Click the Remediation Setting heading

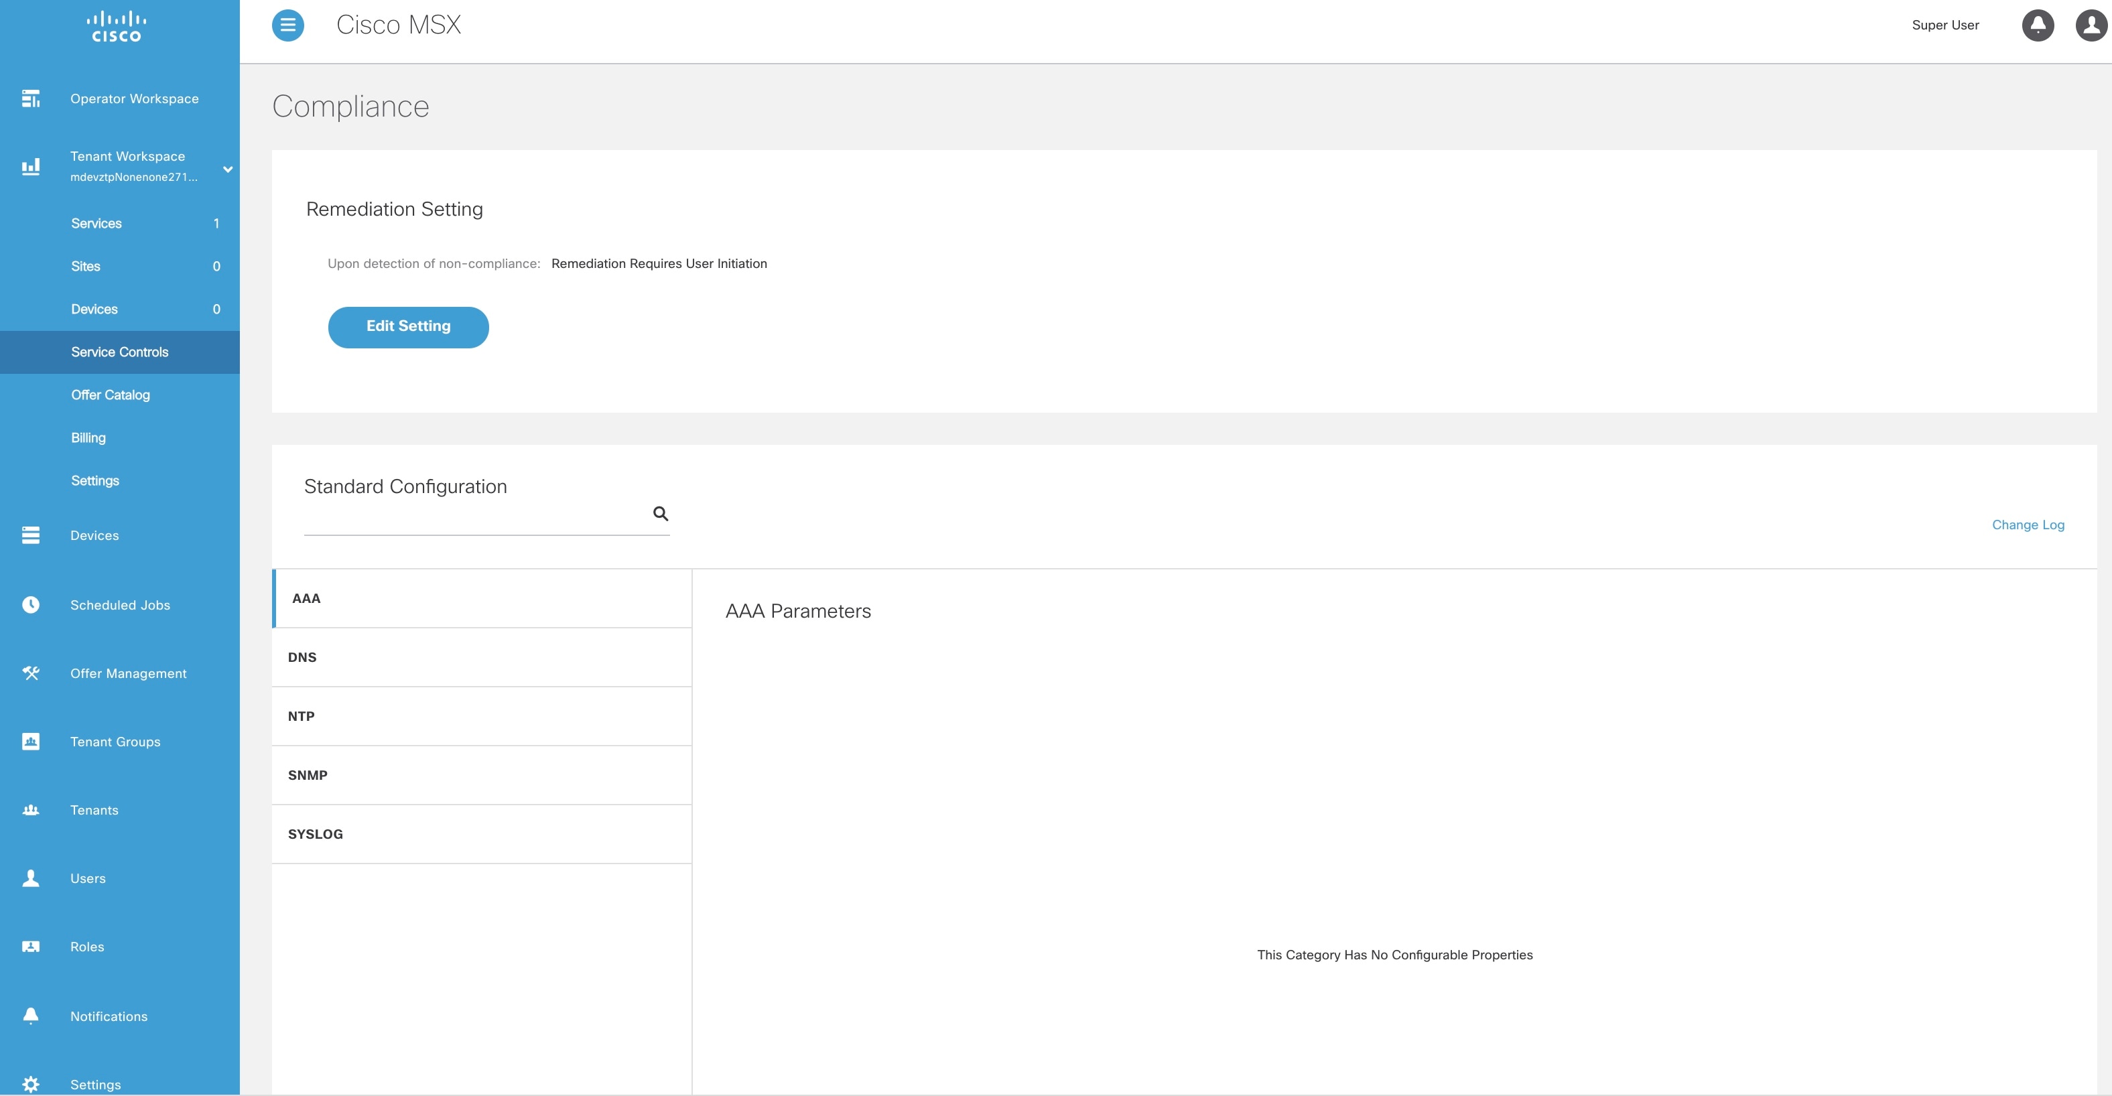pos(395,209)
